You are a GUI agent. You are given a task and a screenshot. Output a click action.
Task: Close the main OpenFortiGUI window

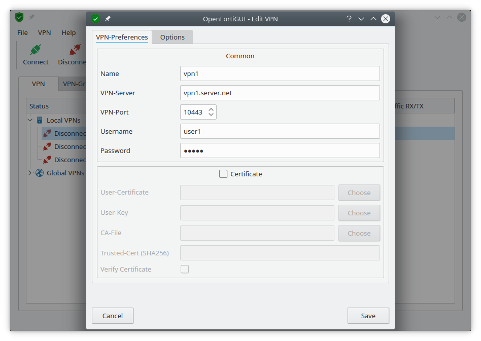coord(461,17)
